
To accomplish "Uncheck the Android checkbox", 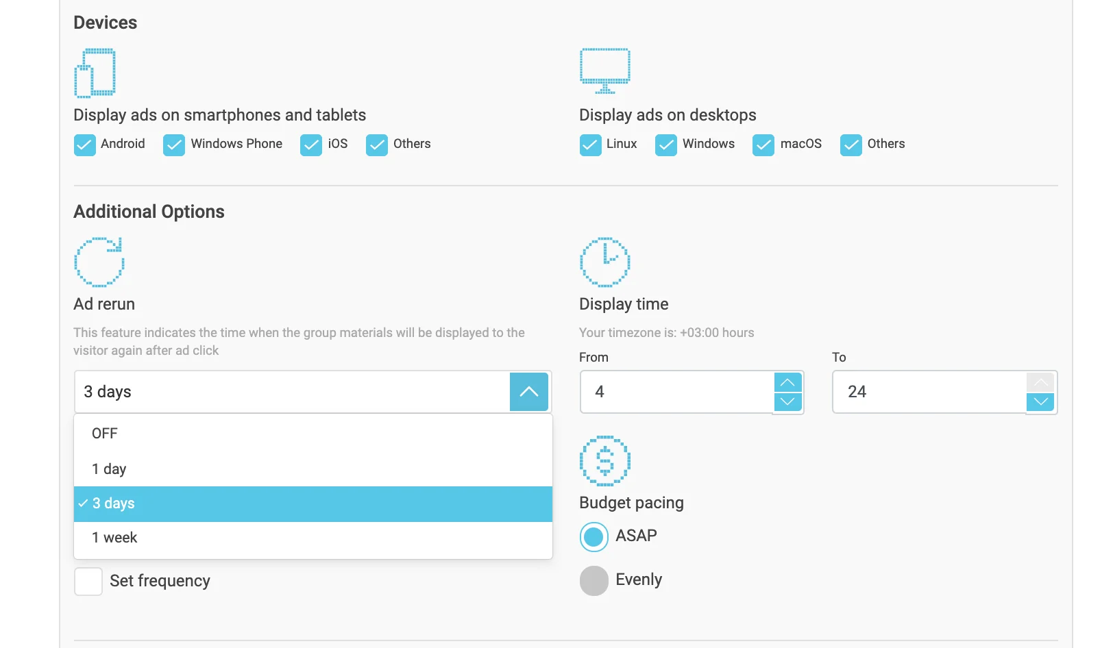I will click(85, 145).
